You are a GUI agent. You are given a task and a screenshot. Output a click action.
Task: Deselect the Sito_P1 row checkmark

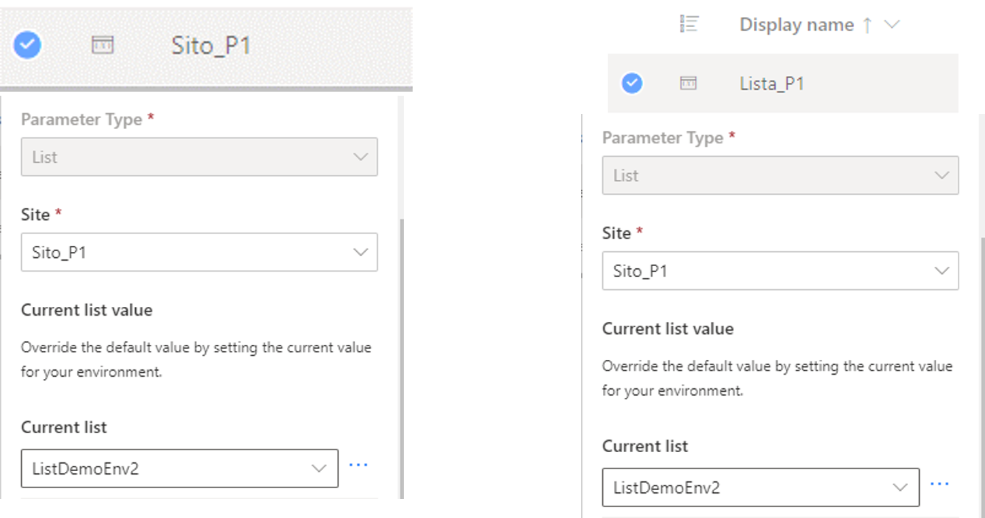click(x=27, y=45)
